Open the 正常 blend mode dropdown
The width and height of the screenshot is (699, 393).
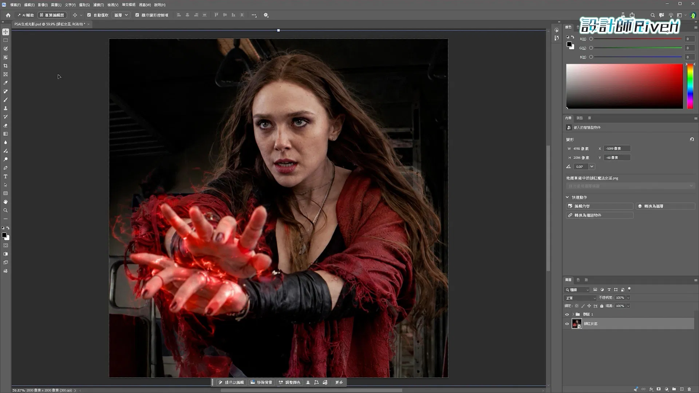point(580,298)
